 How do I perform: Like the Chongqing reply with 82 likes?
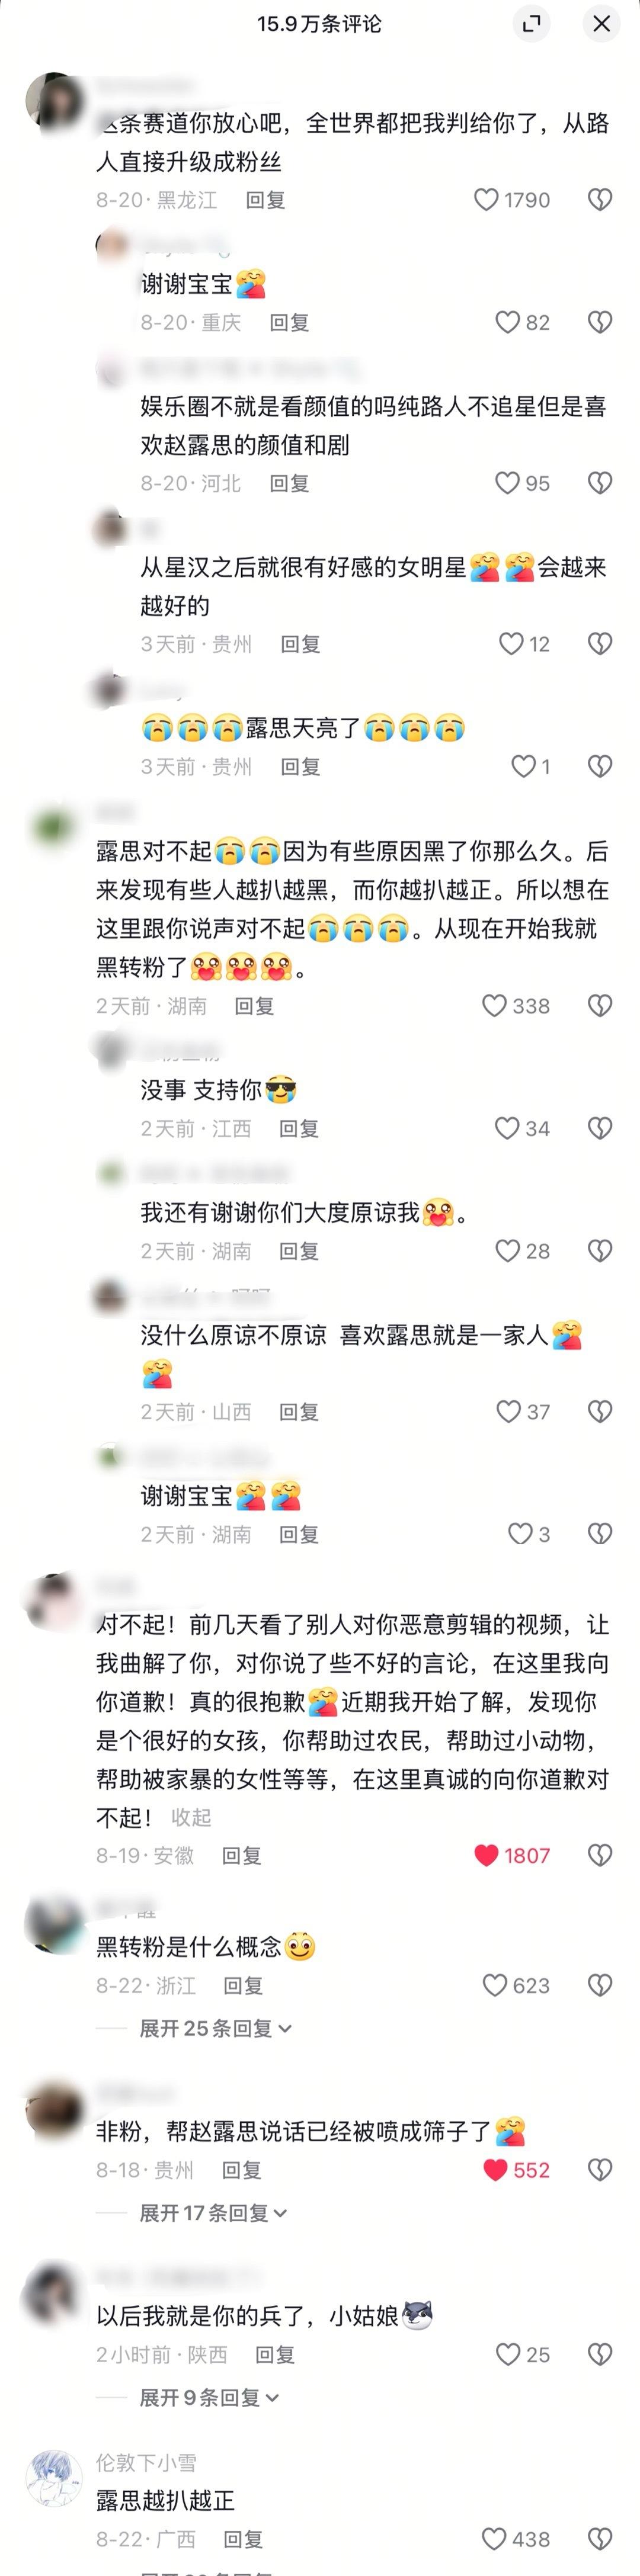[x=508, y=322]
